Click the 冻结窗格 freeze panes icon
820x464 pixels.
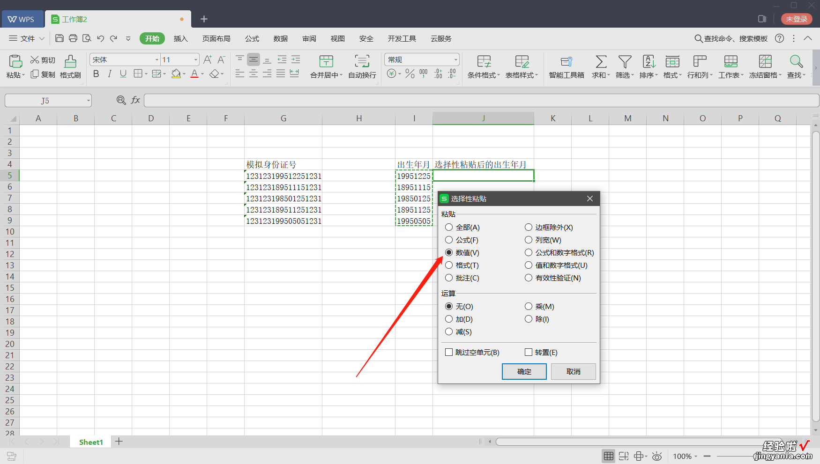(x=765, y=61)
